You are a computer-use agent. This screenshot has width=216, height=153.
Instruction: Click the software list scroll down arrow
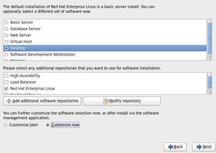[210, 59]
